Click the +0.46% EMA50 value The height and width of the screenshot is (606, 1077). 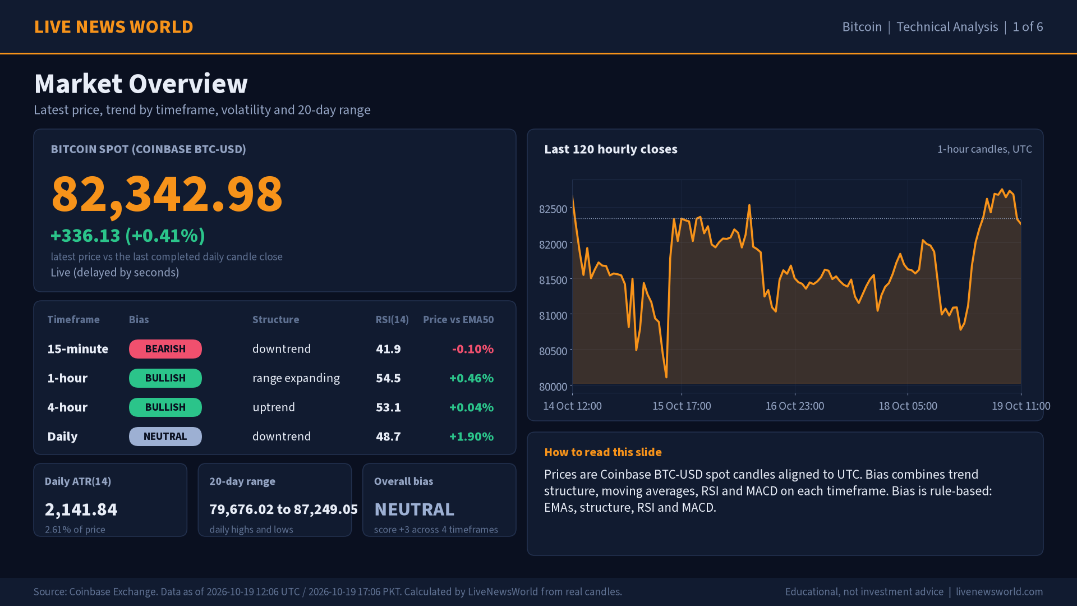pos(471,378)
